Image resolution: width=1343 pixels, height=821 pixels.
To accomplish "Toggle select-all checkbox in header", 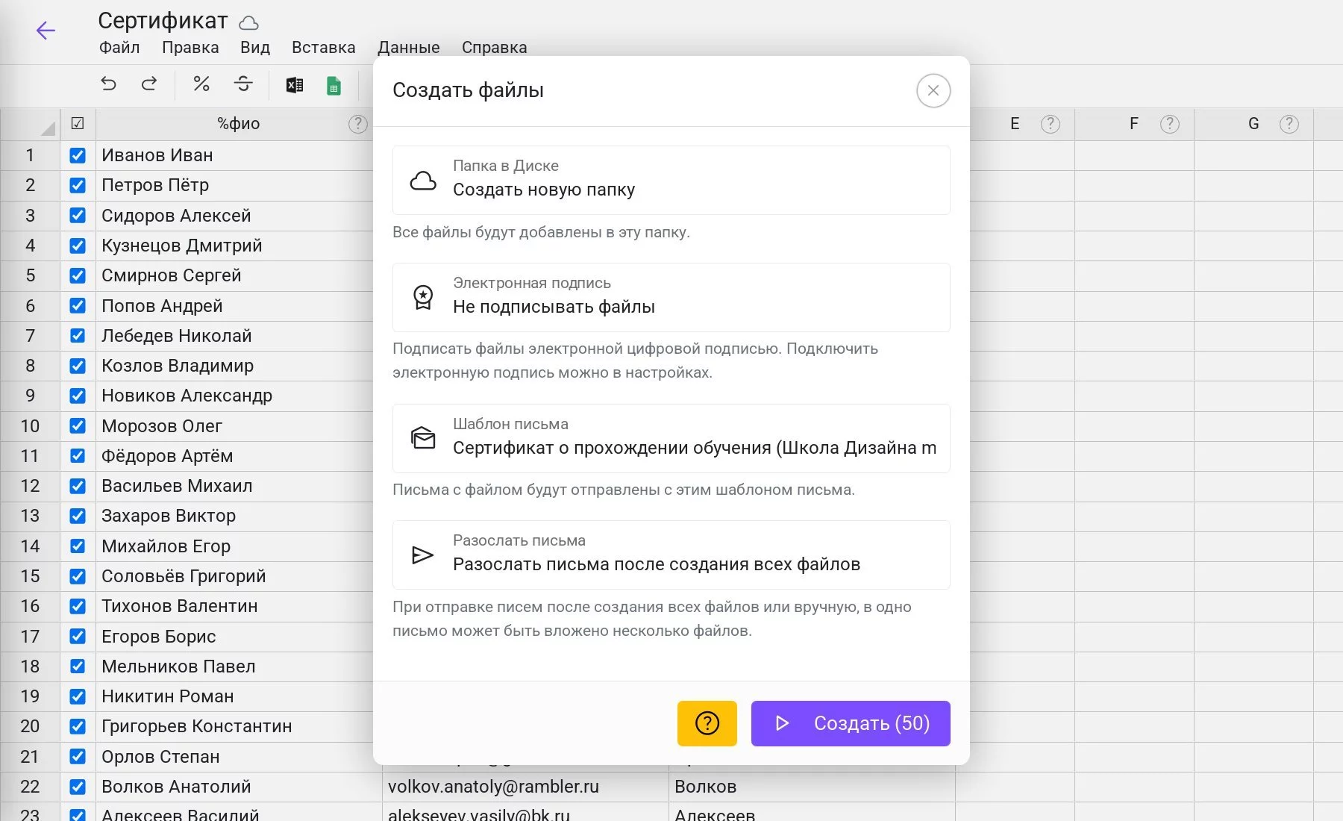I will pos(78,124).
